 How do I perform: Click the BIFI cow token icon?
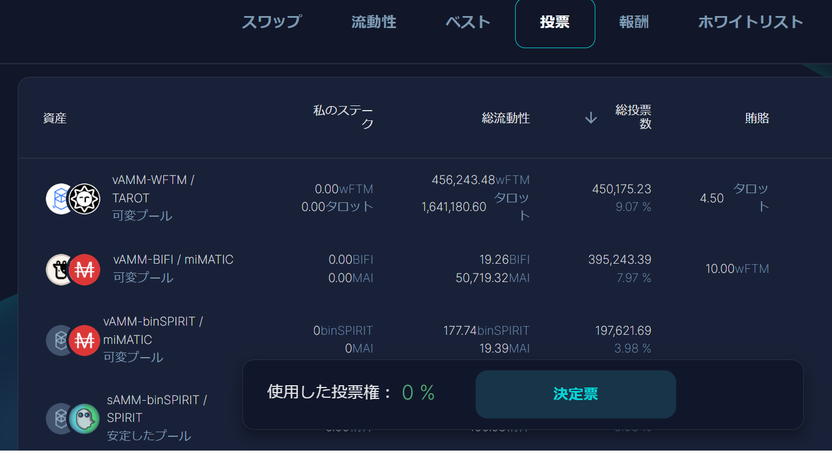(x=60, y=269)
